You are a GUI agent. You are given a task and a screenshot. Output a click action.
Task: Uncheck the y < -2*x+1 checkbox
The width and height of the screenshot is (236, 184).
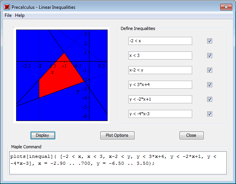coord(209,99)
